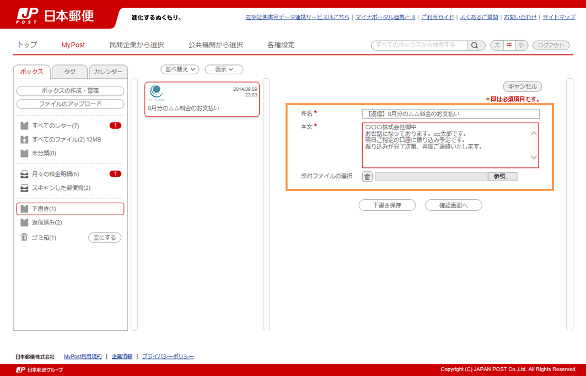Open 公共機関から選択 menu item
Viewport: 586px width, 376px height.
[x=216, y=45]
